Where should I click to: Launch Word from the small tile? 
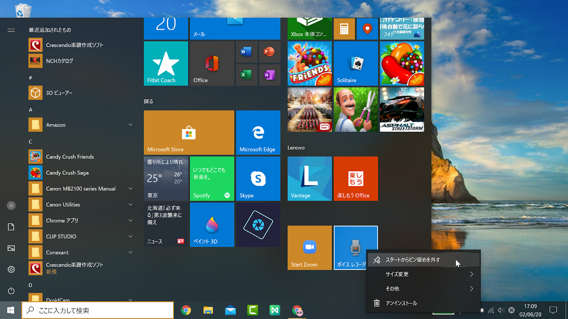(247, 52)
